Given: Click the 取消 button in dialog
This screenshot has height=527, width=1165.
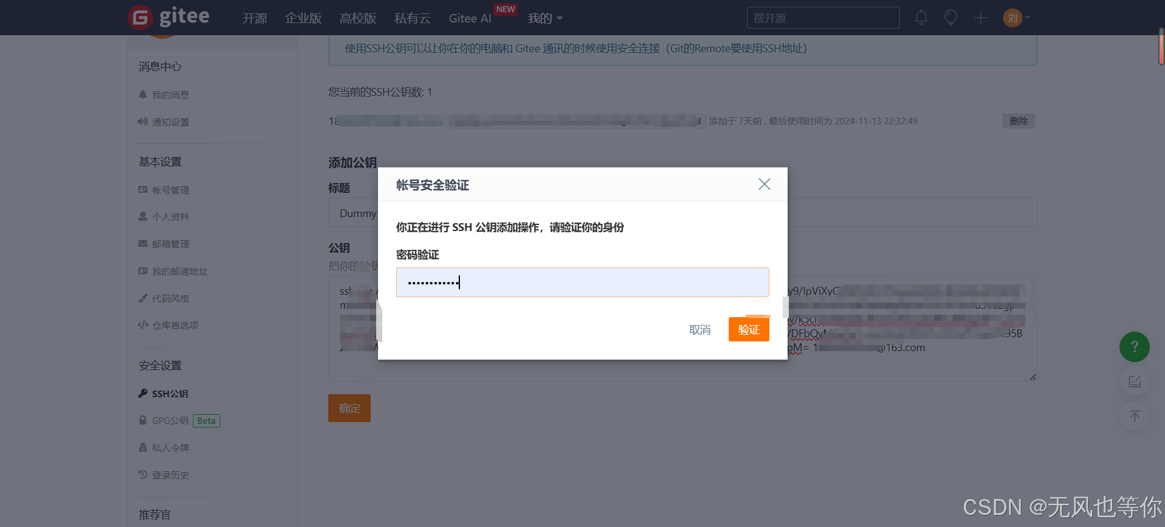Looking at the screenshot, I should pyautogui.click(x=700, y=329).
